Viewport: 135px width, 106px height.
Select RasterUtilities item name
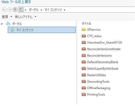(97, 75)
